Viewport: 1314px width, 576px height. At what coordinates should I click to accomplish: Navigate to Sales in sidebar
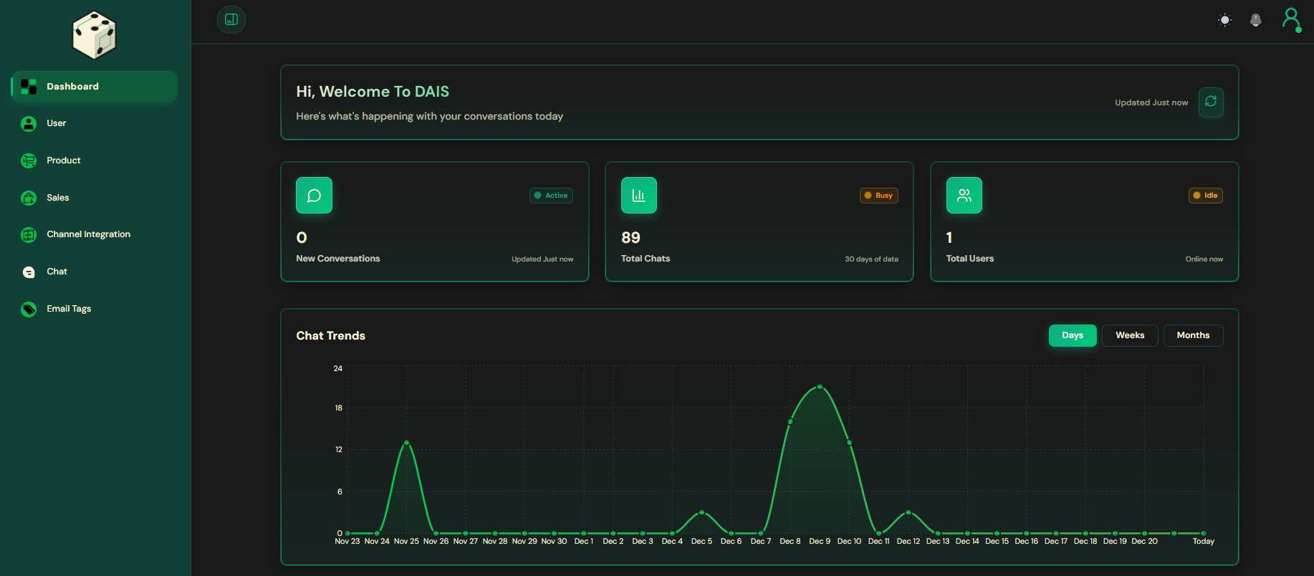(x=57, y=198)
